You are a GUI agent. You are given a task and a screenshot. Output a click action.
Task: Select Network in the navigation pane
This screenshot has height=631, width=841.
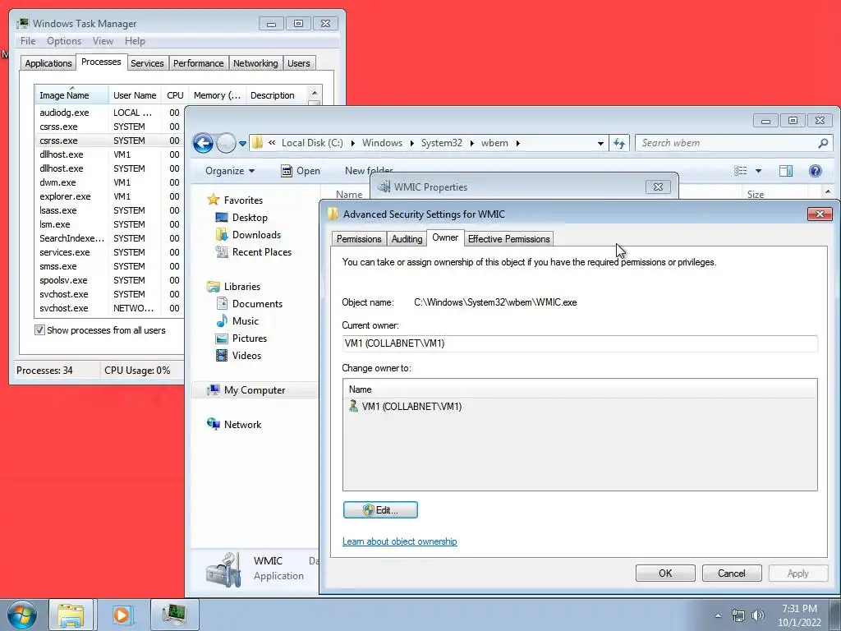click(x=242, y=425)
